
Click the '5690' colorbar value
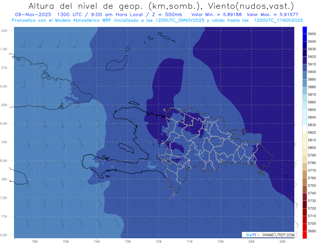click(x=312, y=231)
